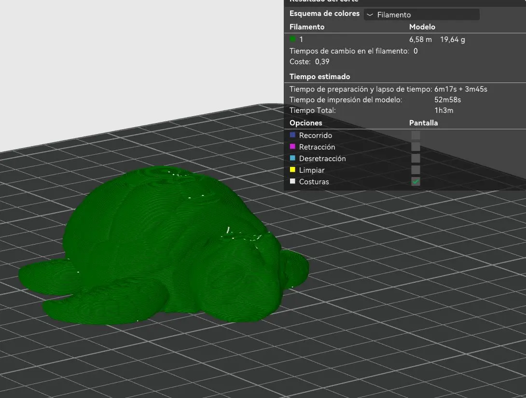Click the Filamento column header
Image resolution: width=526 pixels, height=398 pixels.
(x=307, y=27)
